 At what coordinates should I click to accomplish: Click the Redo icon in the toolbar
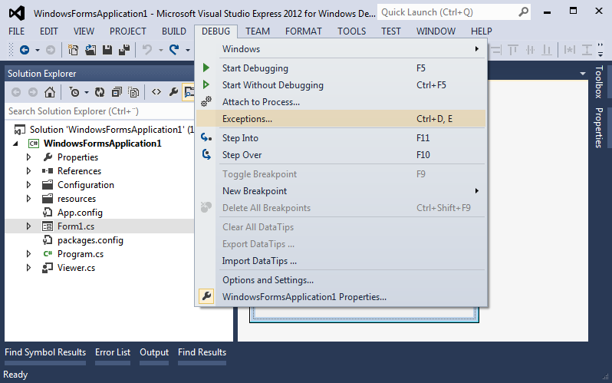click(175, 50)
